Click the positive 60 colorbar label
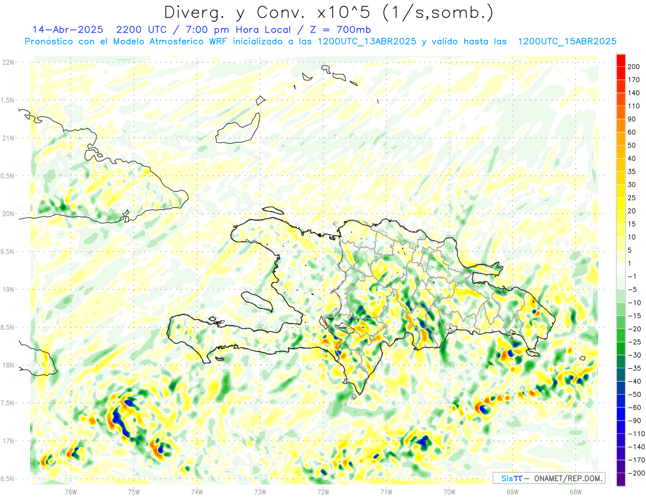 point(633,132)
